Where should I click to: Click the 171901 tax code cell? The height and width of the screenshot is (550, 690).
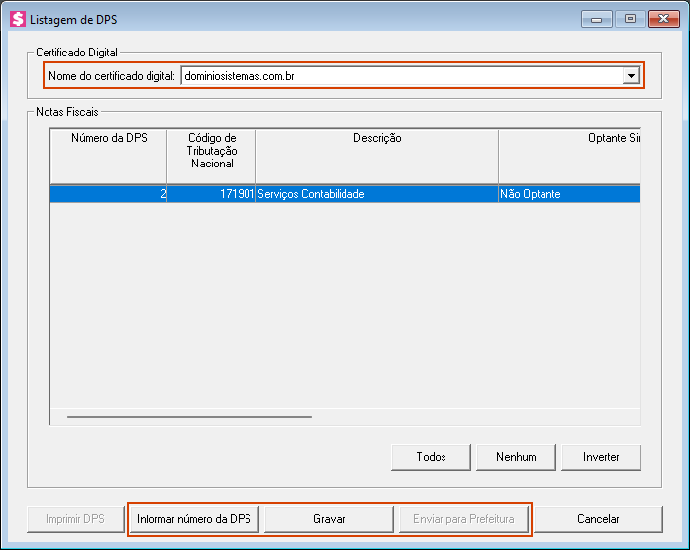211,194
